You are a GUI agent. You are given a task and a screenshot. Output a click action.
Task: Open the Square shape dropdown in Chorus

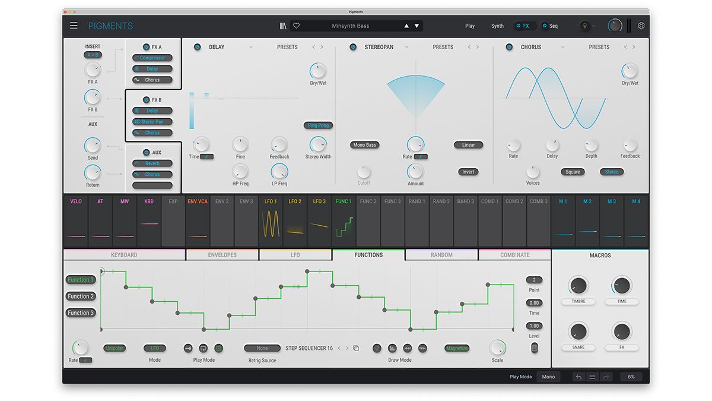[573, 172]
